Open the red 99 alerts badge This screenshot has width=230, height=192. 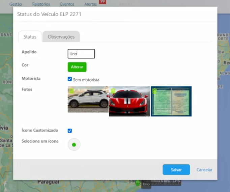[103, 2]
